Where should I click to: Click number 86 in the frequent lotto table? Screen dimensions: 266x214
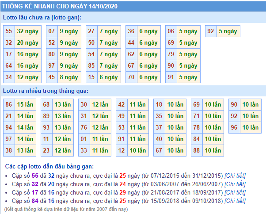9,105
